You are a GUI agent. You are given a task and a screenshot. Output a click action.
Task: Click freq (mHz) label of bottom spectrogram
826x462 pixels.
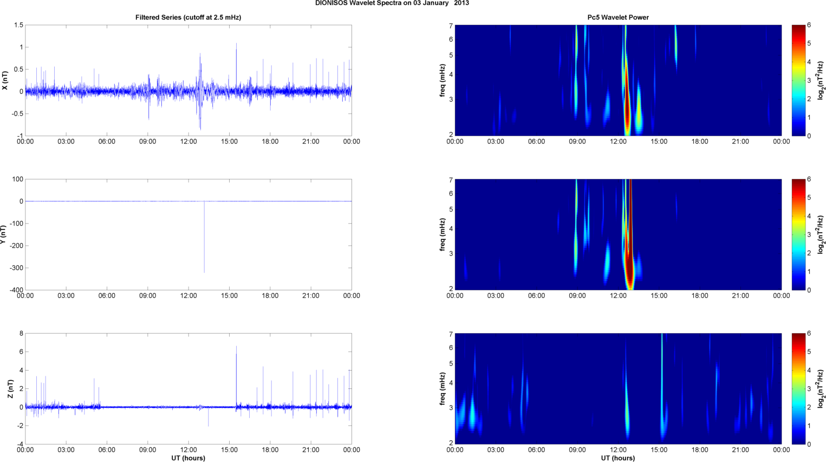[x=443, y=388]
